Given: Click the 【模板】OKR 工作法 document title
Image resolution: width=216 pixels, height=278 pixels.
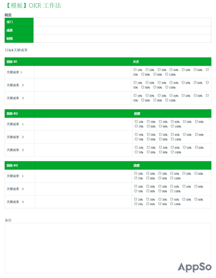Looking at the screenshot, I should (x=33, y=6).
